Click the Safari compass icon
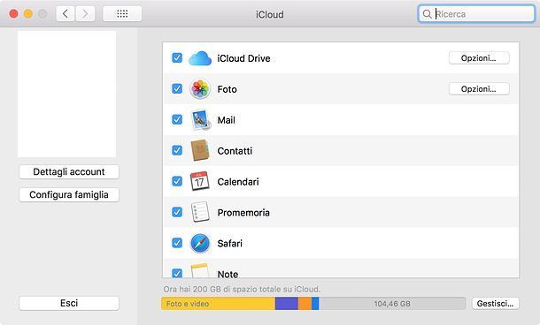Screen dimensions: 540x325 200,243
